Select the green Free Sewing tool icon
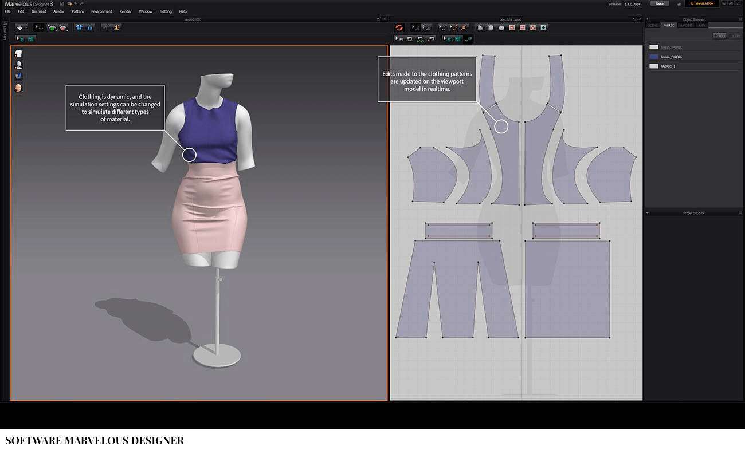745x458 pixels. [x=421, y=39]
